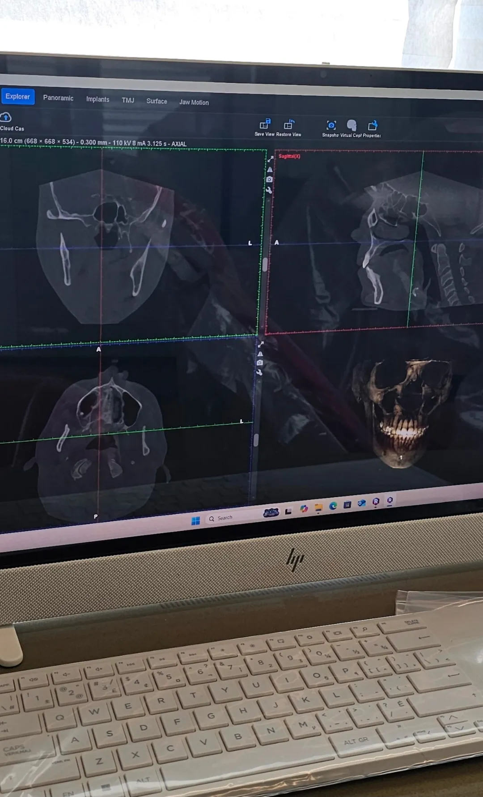The image size is (483, 797).
Task: Click the Task View taskbar icon
Action: [x=288, y=511]
